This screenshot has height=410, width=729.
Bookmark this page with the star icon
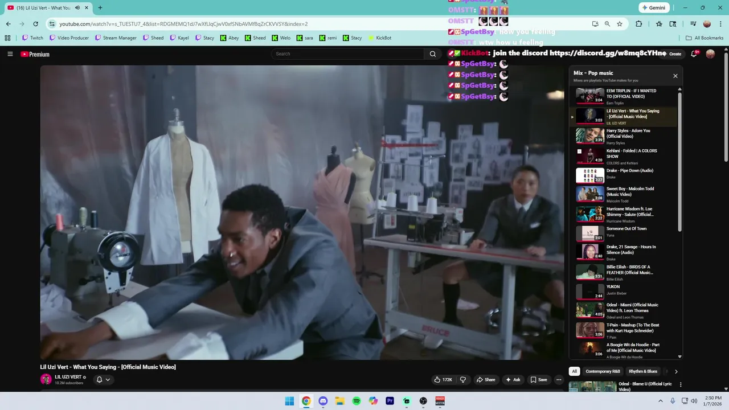[x=620, y=24]
